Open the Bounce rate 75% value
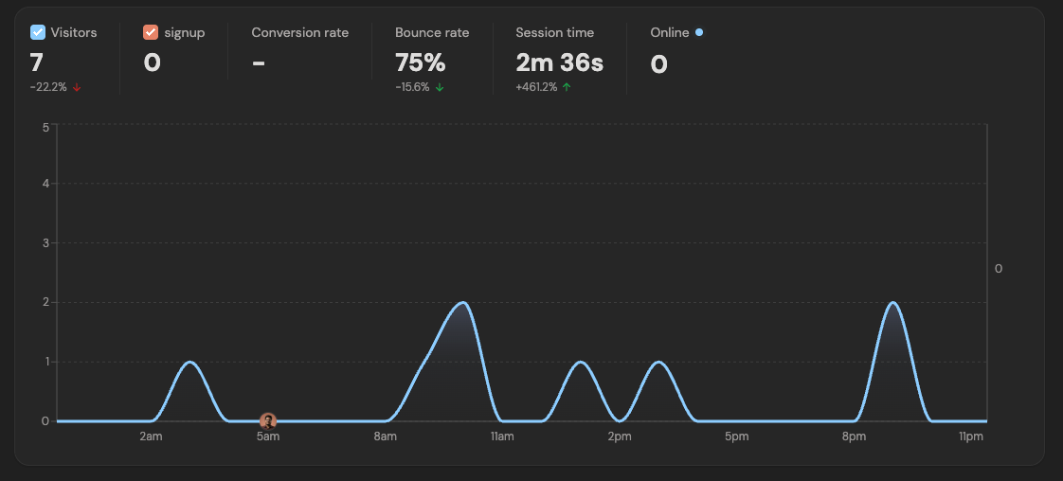 [420, 63]
